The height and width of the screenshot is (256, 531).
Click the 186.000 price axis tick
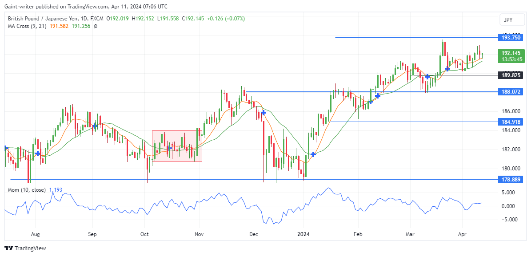click(x=511, y=111)
